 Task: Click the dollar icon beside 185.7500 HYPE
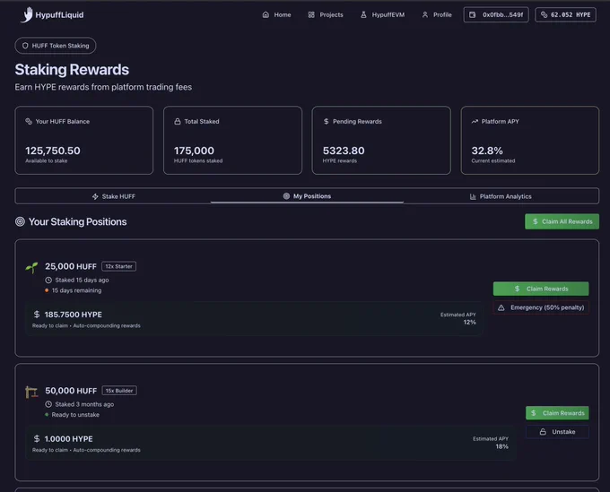[37, 314]
